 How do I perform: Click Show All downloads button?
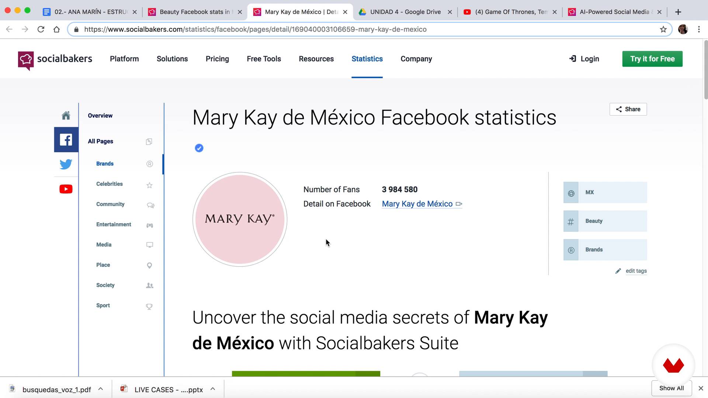pos(671,388)
